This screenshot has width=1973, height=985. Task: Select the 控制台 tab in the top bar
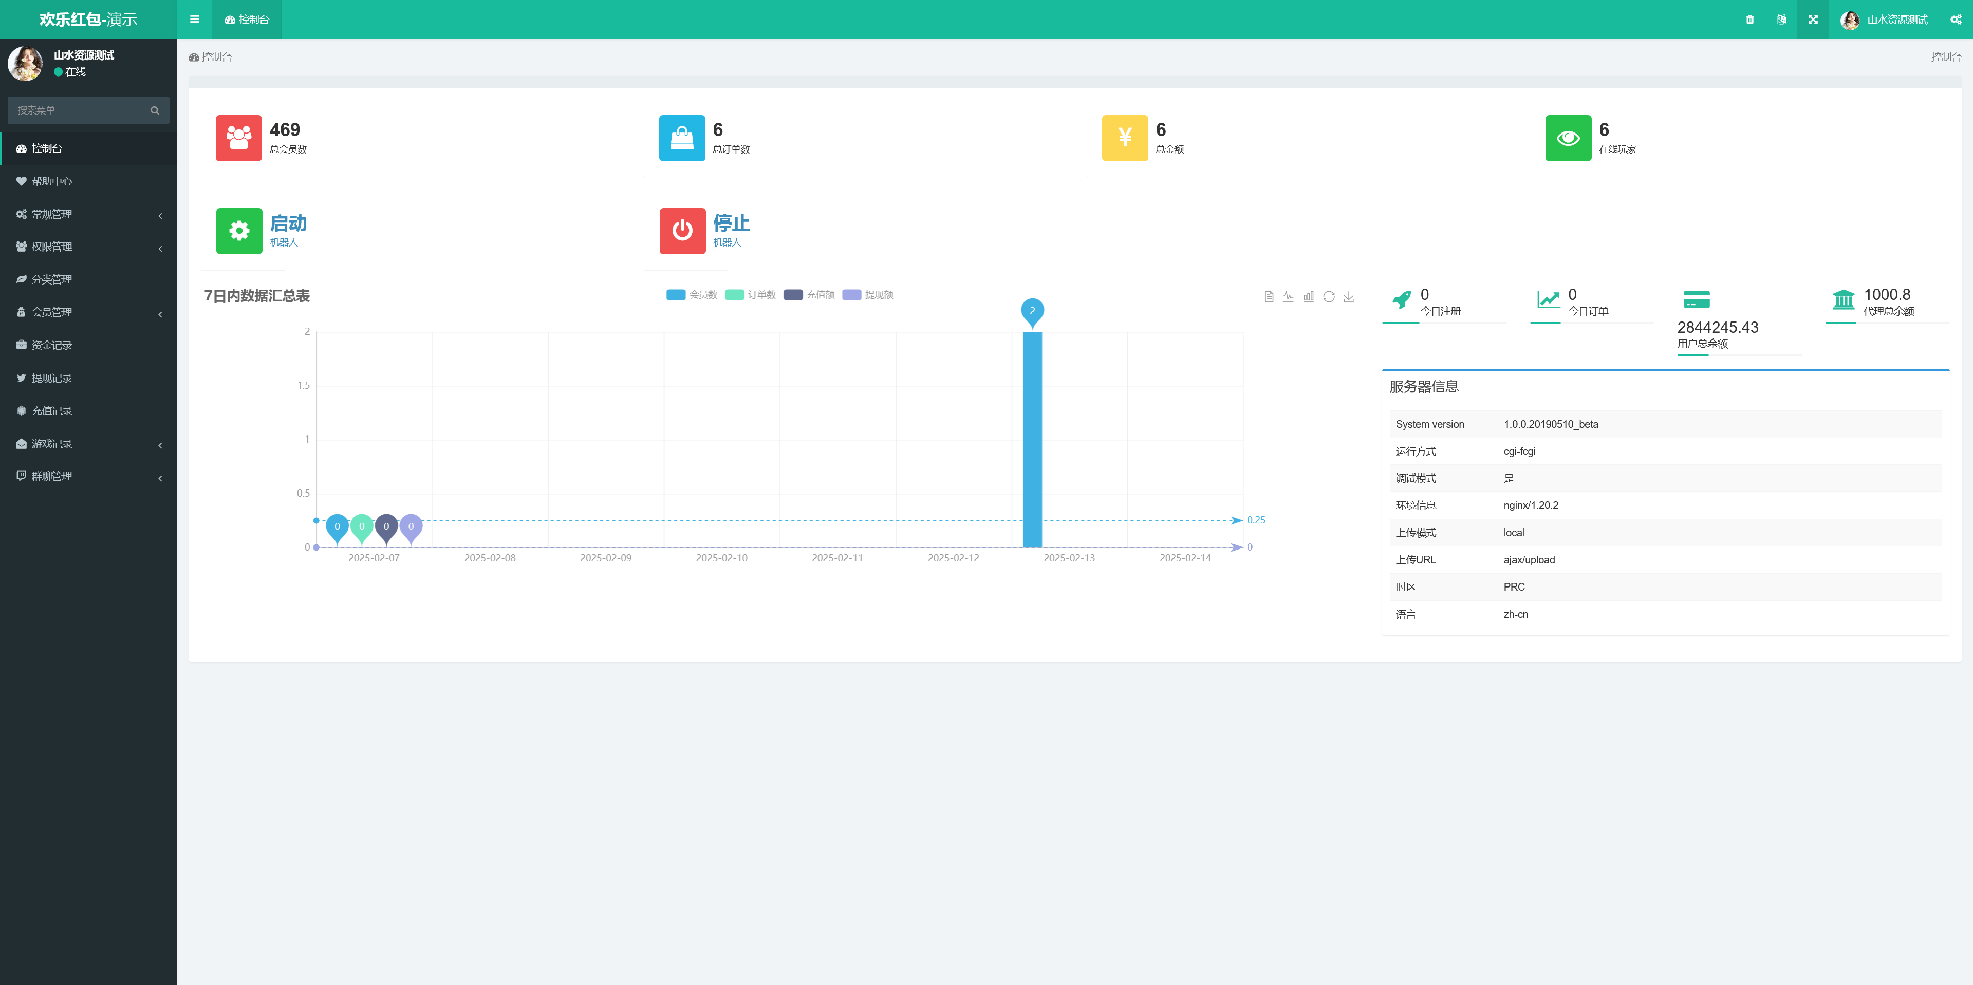click(247, 20)
